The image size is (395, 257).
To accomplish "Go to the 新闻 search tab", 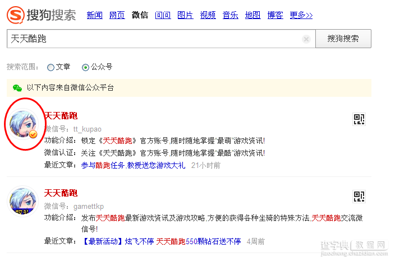I will (94, 15).
